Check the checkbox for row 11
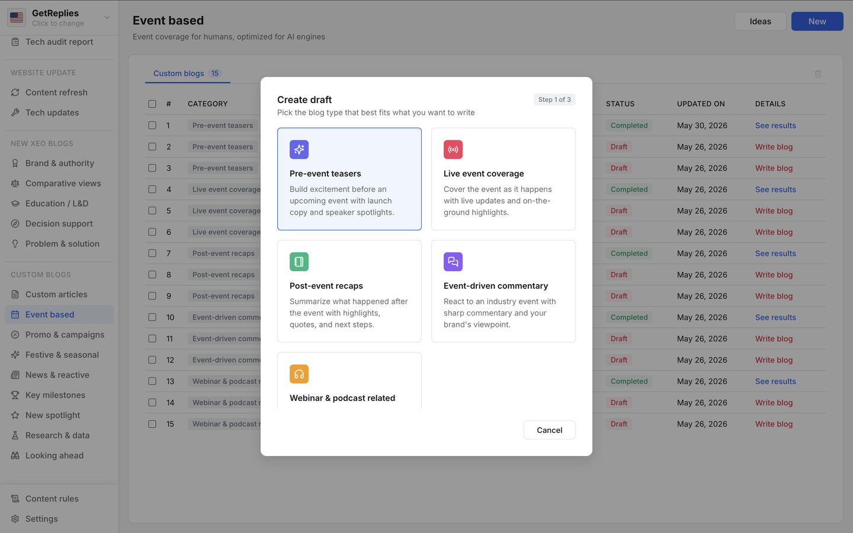 tap(152, 339)
